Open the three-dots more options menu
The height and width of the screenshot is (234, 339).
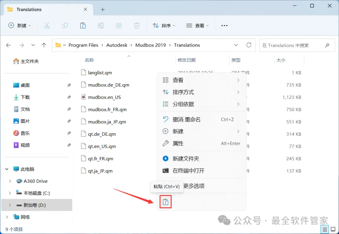(224, 25)
